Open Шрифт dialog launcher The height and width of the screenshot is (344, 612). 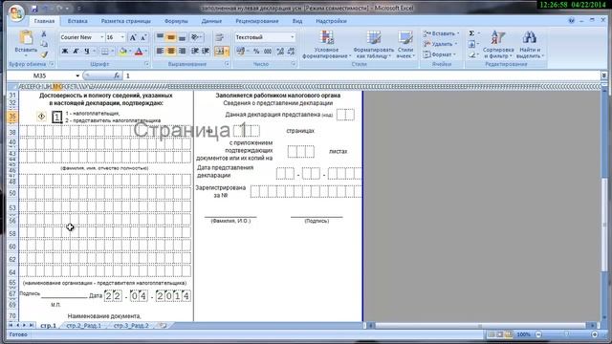coord(147,64)
